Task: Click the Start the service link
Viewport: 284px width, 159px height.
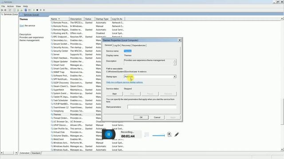Action: 22,26
